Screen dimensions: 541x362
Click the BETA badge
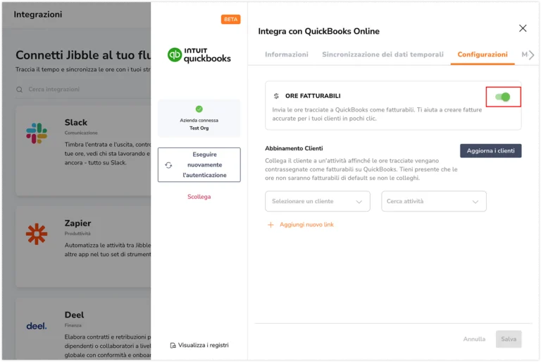pos(230,19)
